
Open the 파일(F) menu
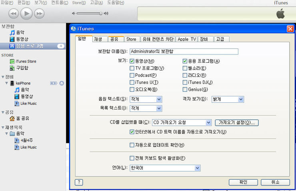coord(7,3)
